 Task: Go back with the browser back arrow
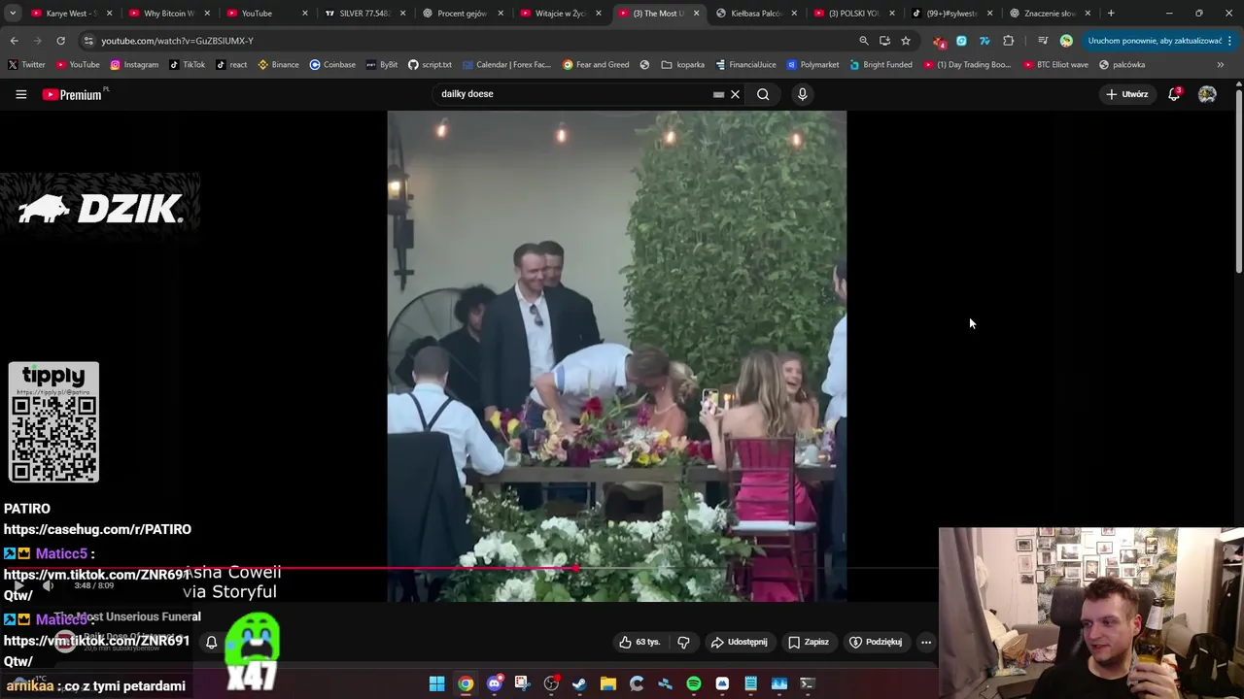coord(14,41)
